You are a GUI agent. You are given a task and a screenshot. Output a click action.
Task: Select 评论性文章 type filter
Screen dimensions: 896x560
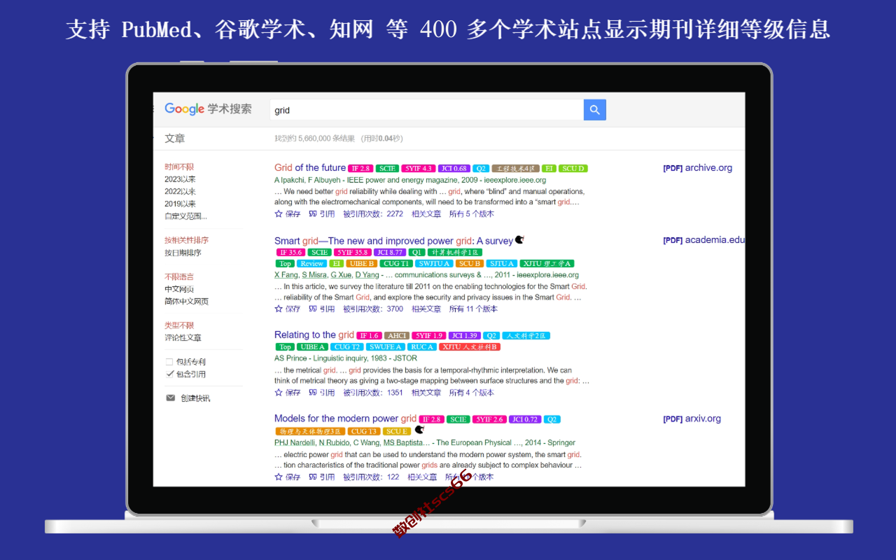pos(183,337)
